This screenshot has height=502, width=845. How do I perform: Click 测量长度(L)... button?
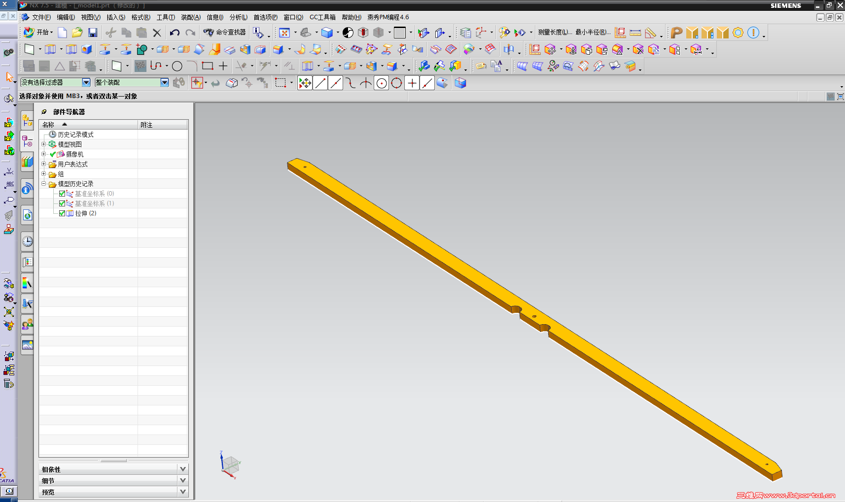pyautogui.click(x=555, y=33)
